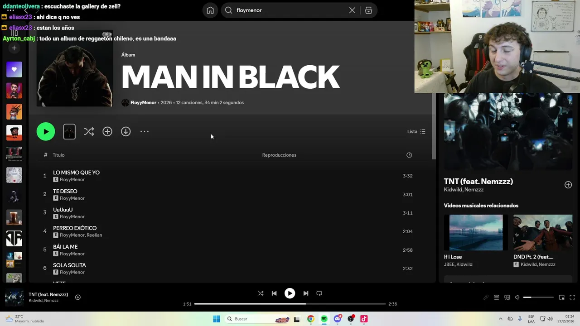Show lyrics with the microphone icon
Image resolution: width=580 pixels, height=326 pixels.
[x=486, y=297]
